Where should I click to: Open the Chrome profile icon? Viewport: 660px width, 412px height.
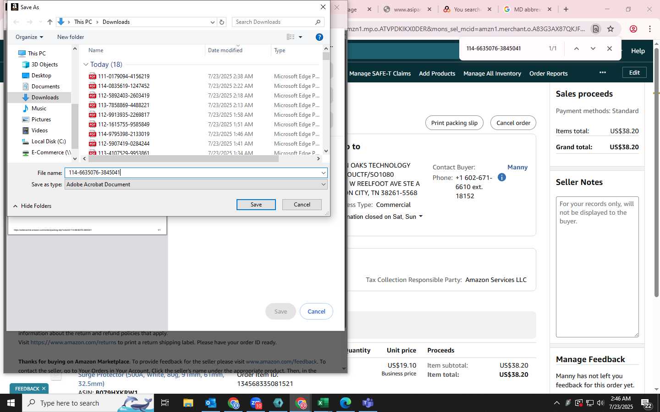click(633, 29)
